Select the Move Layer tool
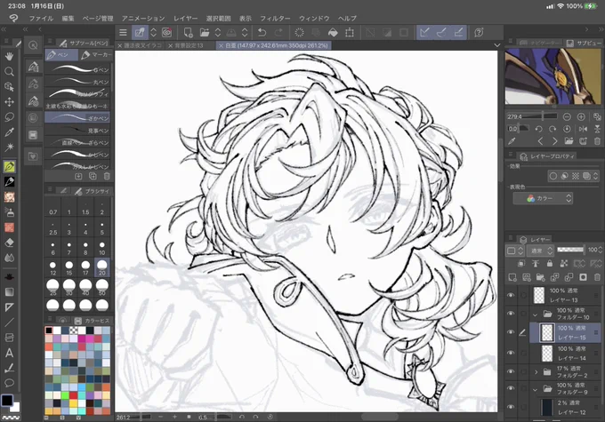 9,102
